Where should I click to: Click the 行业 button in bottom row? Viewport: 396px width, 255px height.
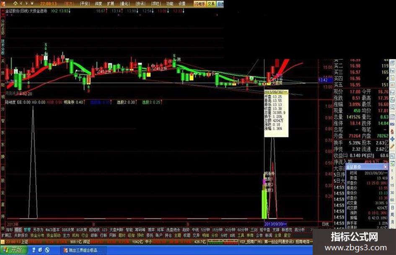pos(85,235)
